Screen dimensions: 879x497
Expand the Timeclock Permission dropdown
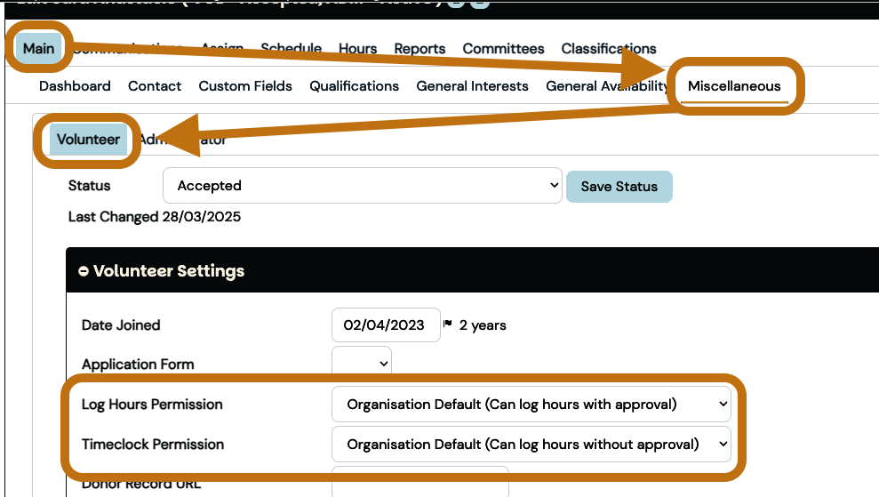pos(531,444)
